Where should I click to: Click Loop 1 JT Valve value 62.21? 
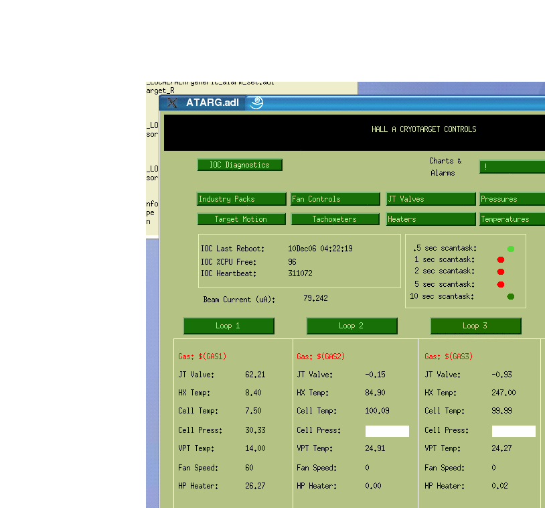click(x=255, y=375)
